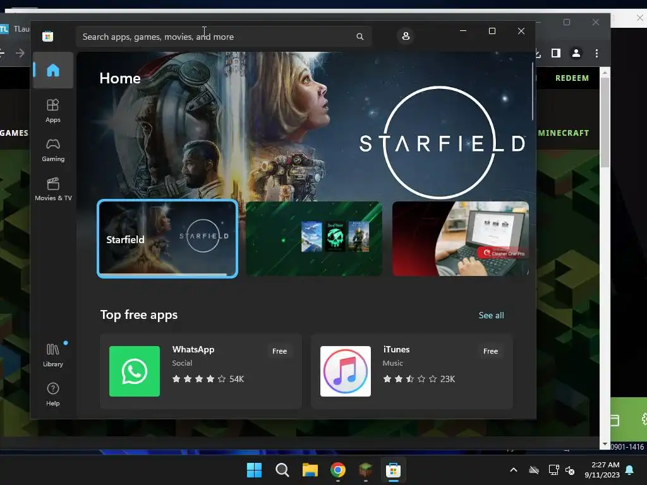Open Google Chrome from taskbar
The height and width of the screenshot is (485, 647).
[338, 470]
